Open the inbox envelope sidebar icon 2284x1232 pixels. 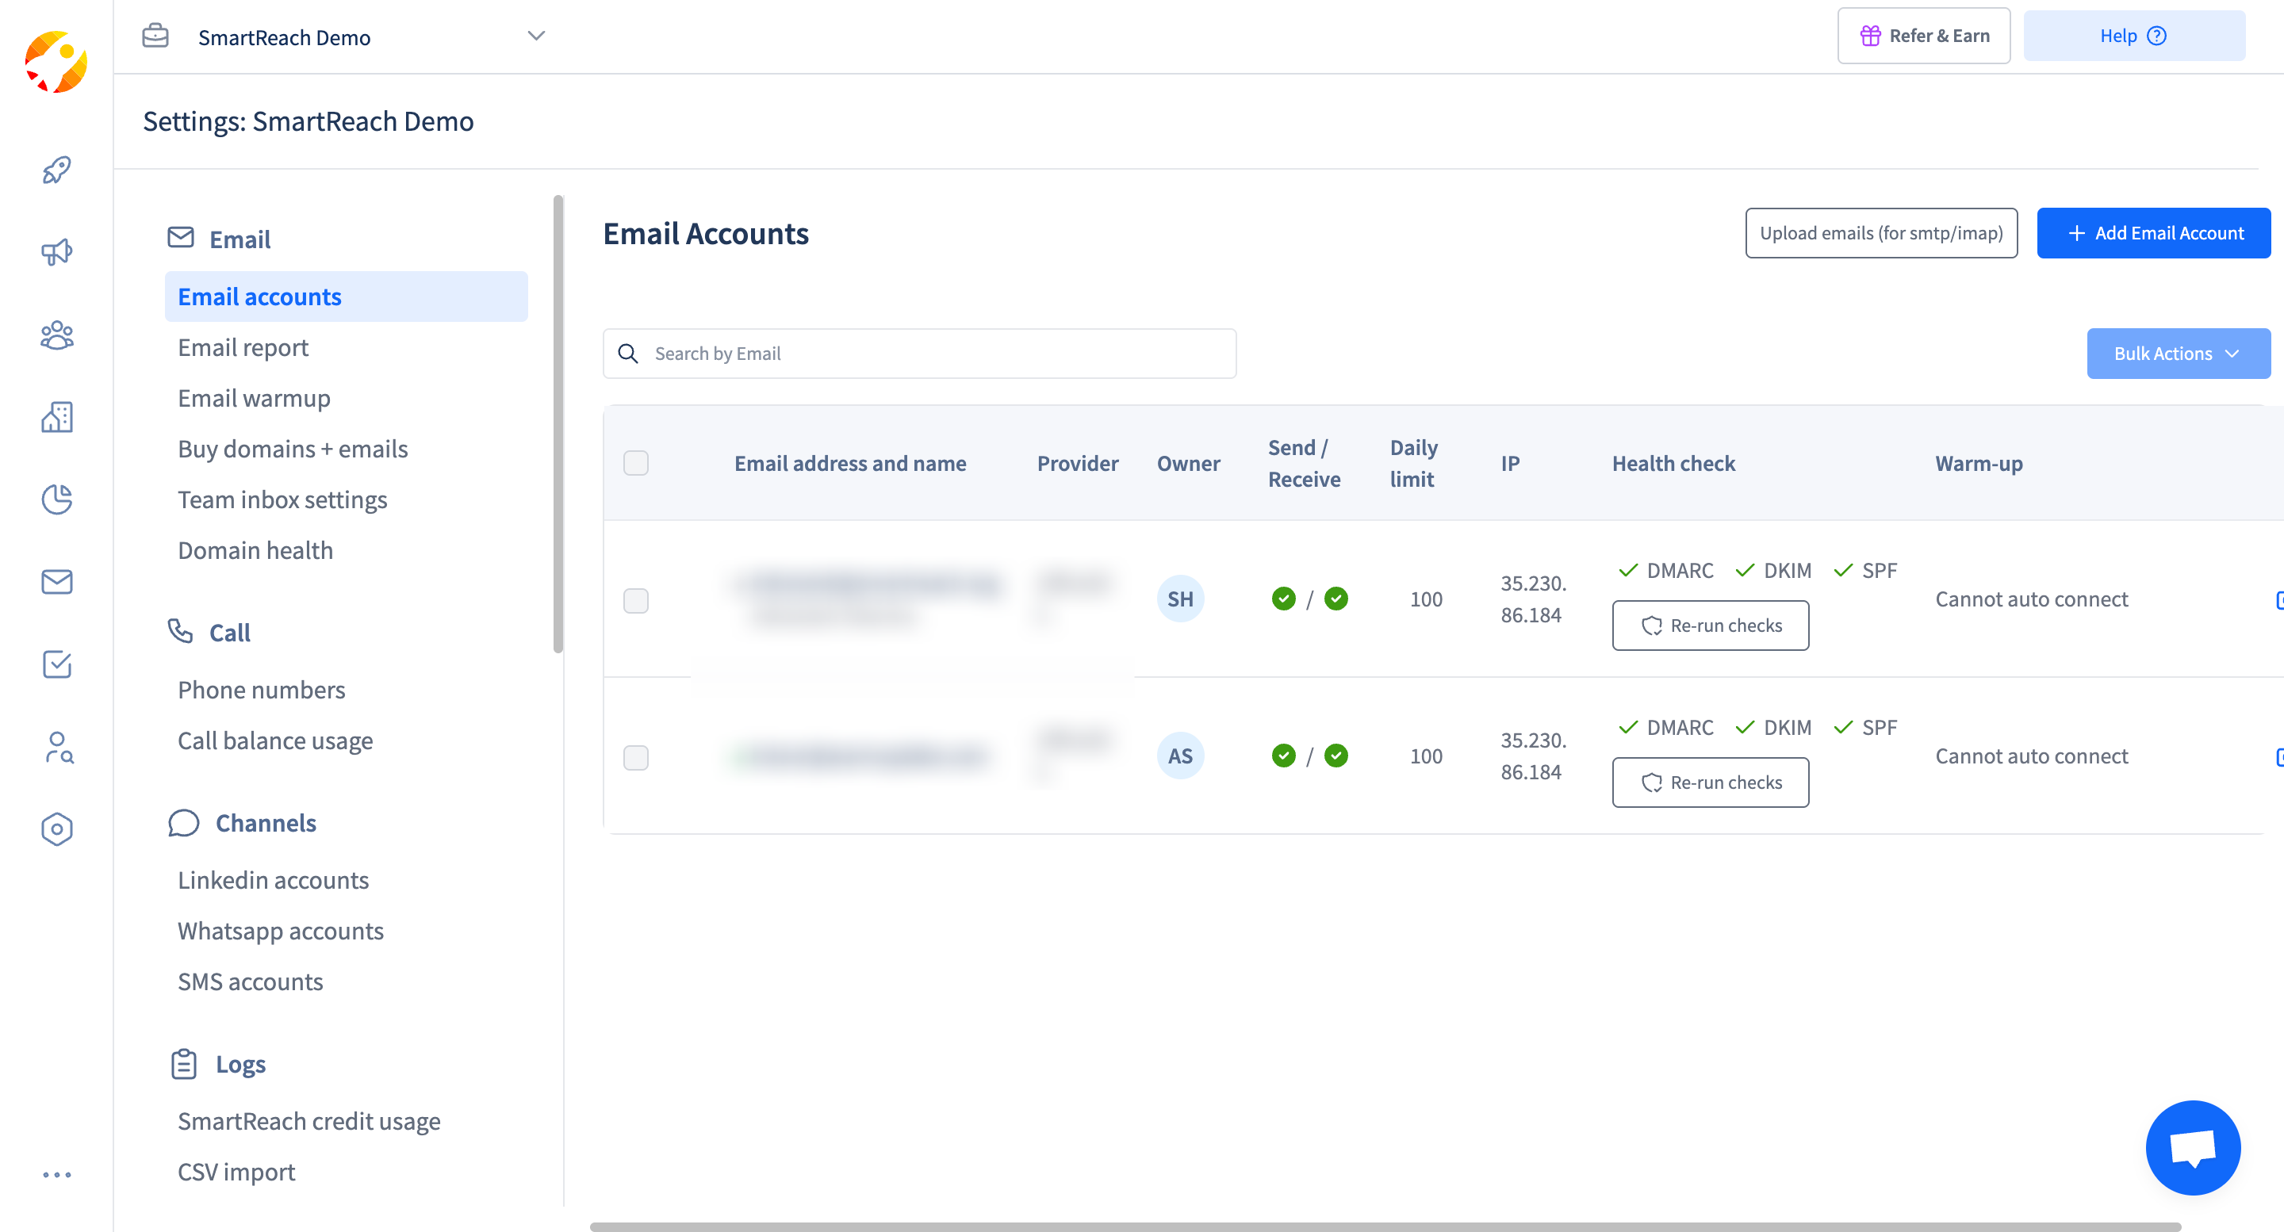tap(57, 581)
